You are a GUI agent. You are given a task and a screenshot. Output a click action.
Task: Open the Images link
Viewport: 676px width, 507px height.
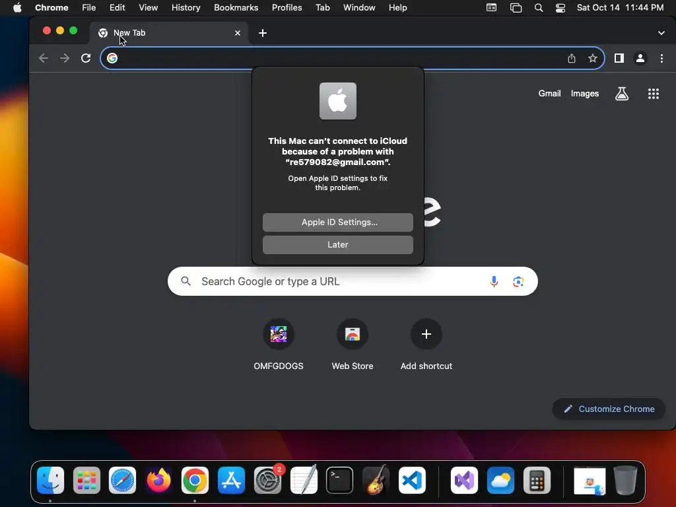coord(585,94)
